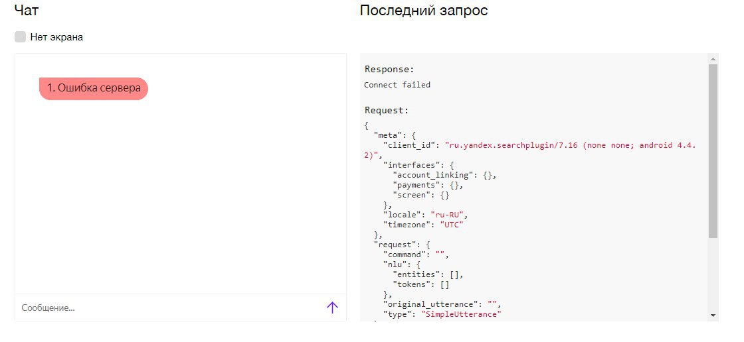Click the "Чат" heading
The image size is (744, 342).
[27, 10]
